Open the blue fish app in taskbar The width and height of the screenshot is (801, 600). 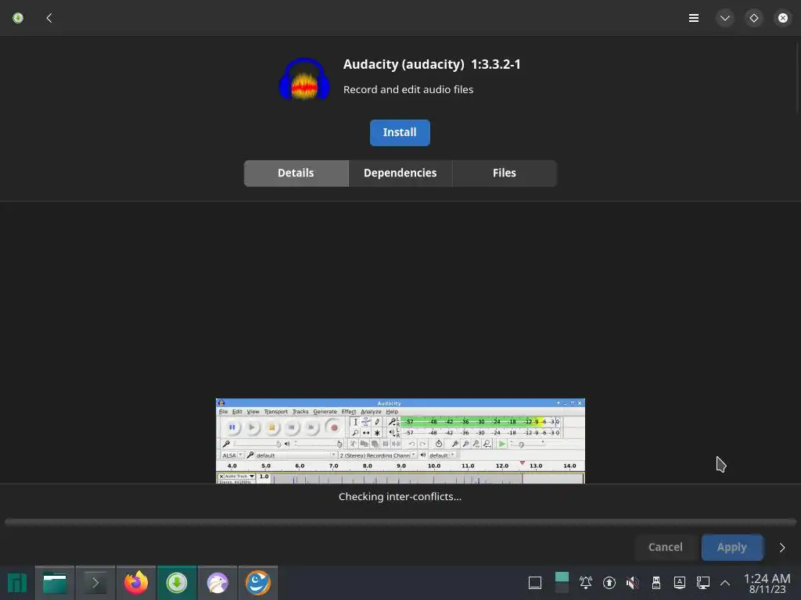click(258, 583)
